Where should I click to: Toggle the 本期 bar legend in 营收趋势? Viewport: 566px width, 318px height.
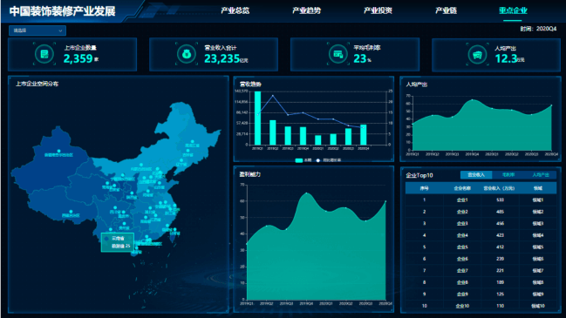303,160
